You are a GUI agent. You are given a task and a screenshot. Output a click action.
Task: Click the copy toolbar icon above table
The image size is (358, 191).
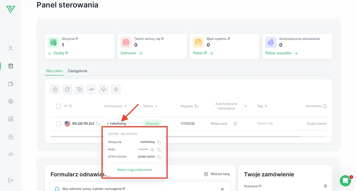click(79, 89)
